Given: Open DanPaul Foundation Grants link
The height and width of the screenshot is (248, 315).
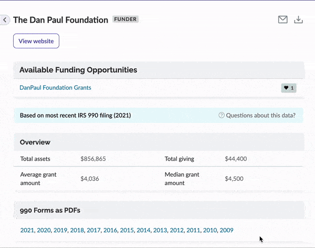Looking at the screenshot, I should coord(55,88).
